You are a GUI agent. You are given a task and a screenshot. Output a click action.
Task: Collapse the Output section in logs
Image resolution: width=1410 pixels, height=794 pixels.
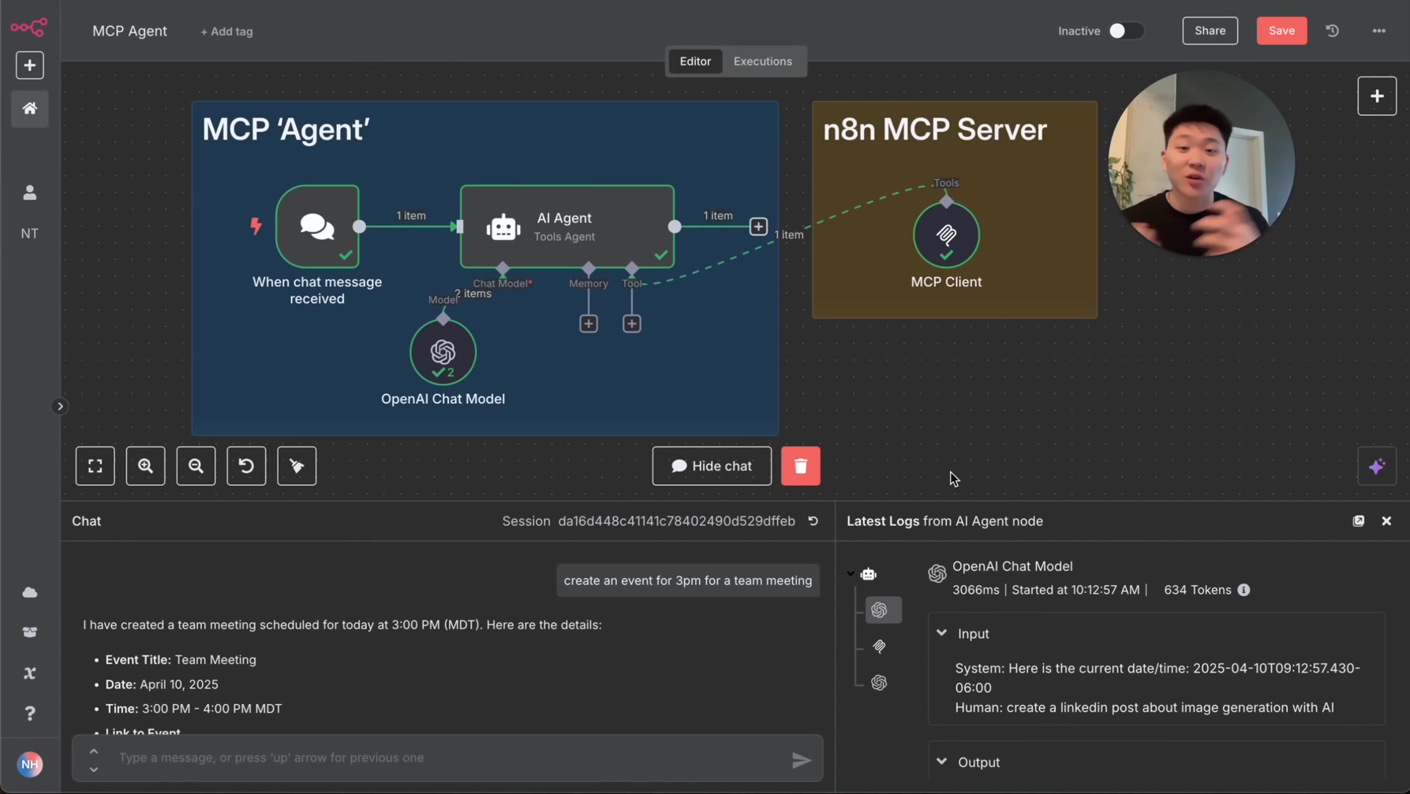coord(941,762)
